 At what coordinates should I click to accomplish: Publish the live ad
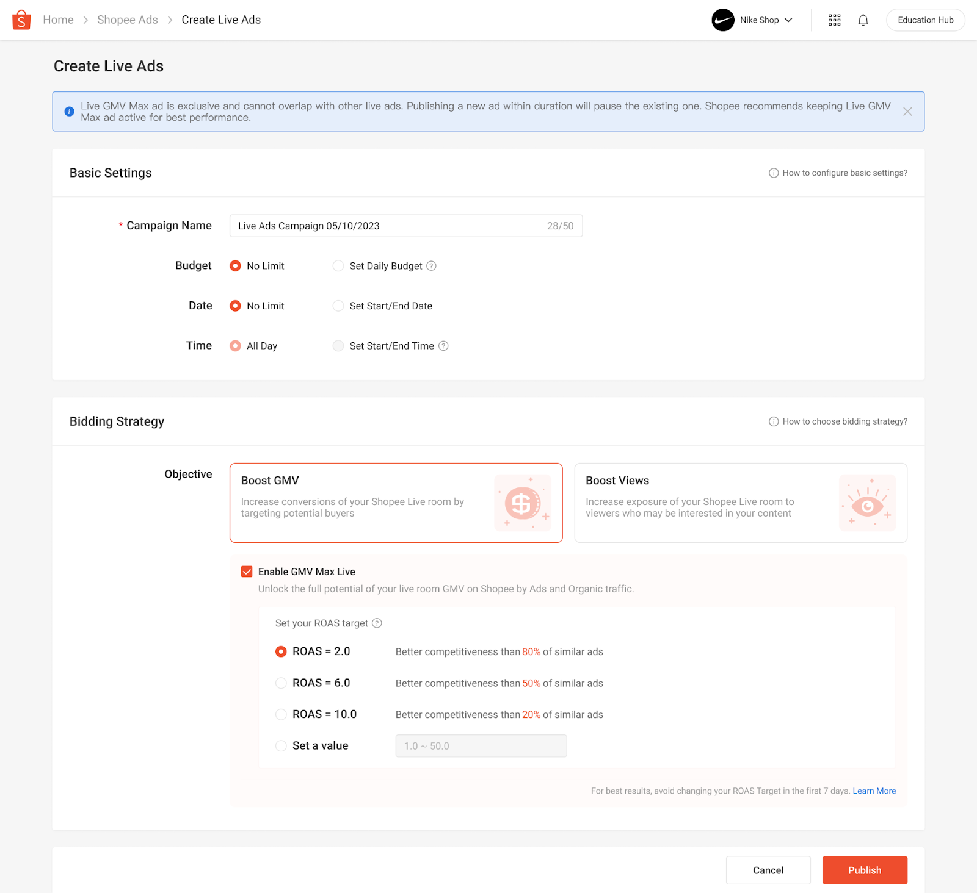865,870
